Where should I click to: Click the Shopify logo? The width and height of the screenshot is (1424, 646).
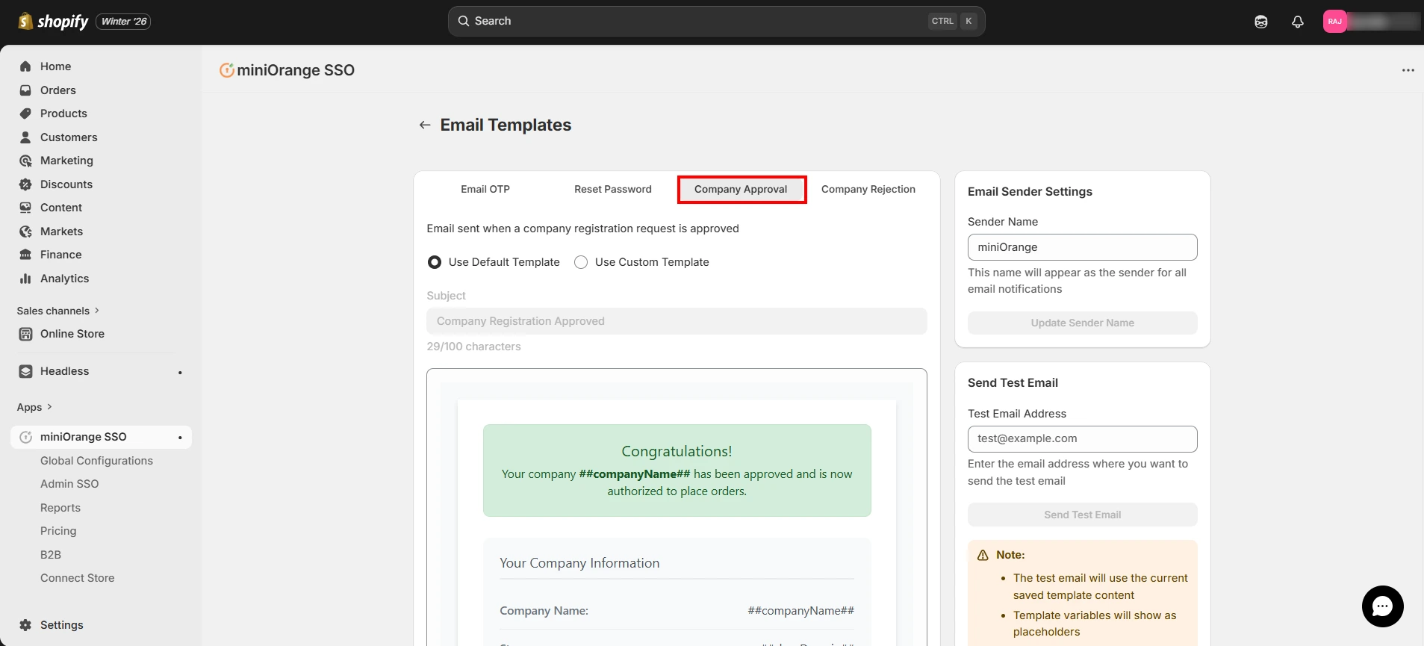(53, 21)
